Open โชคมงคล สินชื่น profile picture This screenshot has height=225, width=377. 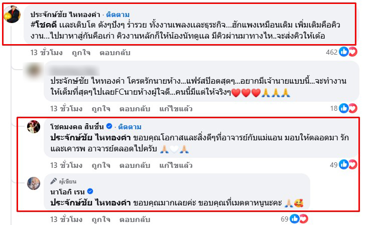(34, 127)
